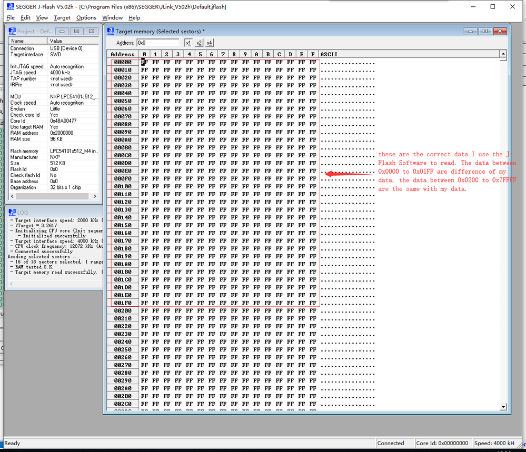The image size is (526, 452).
Task: Select address row 00100
Action: [123, 186]
